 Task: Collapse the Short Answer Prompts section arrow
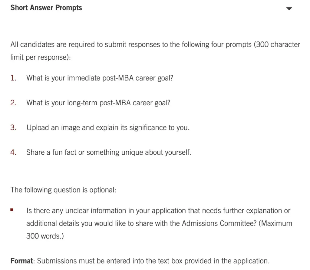point(289,8)
